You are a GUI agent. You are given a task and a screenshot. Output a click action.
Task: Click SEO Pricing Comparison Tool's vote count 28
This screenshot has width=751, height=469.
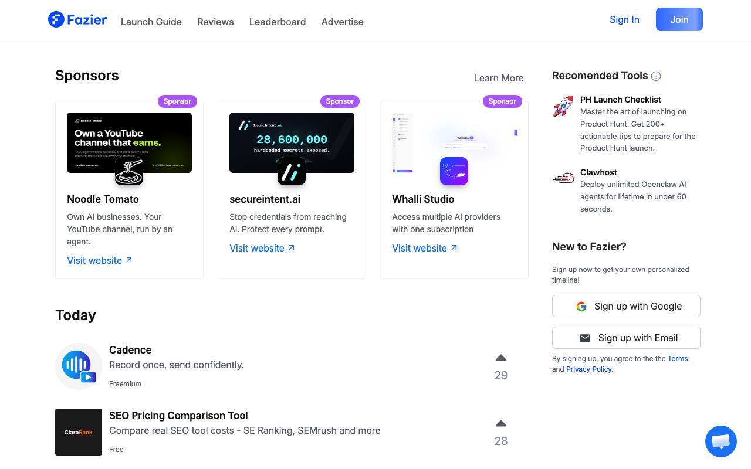click(x=500, y=441)
